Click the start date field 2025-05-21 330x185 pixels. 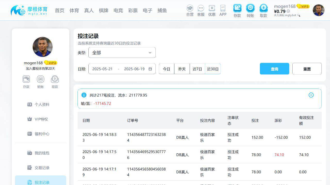tap(102, 69)
